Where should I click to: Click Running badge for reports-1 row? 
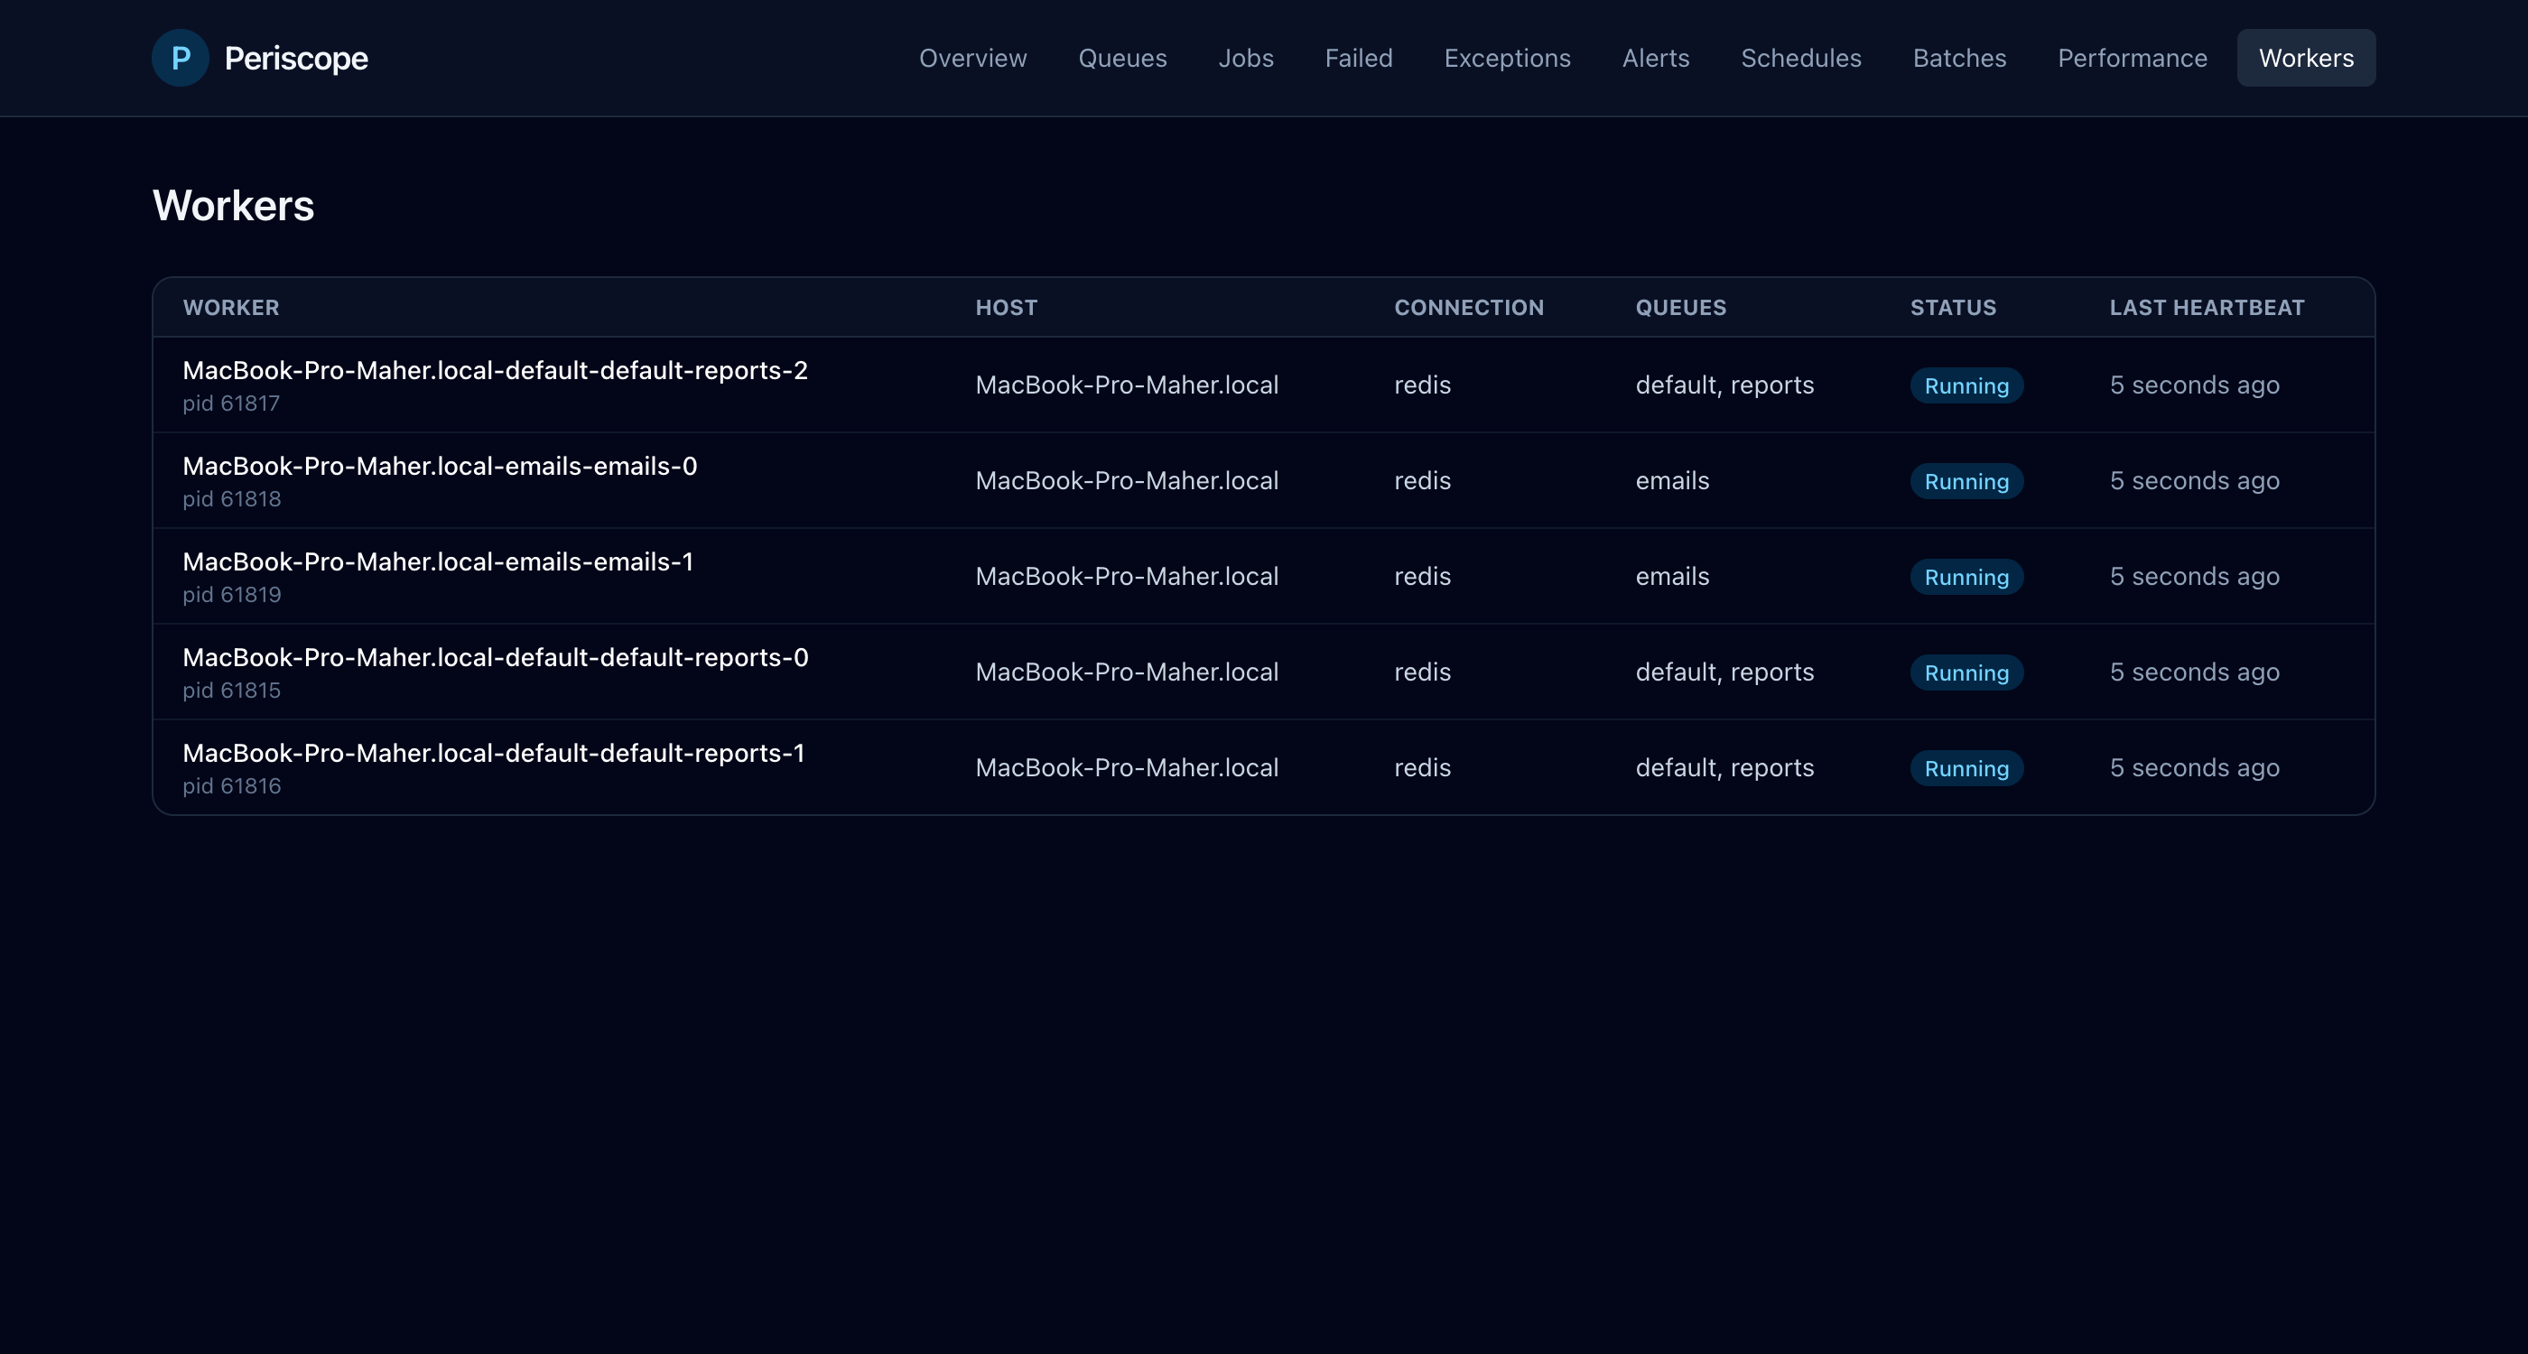(1966, 768)
